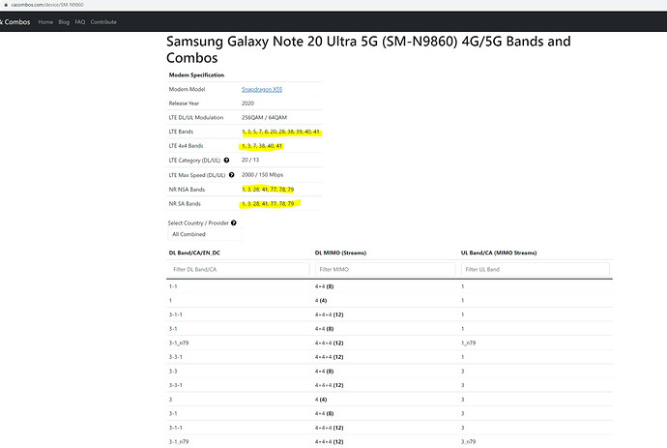Click the Modem Specification heading
This screenshot has height=448, width=667.
pyautogui.click(x=196, y=75)
